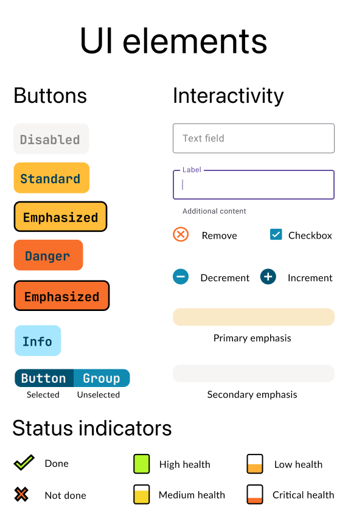Open the Button segment of the group

pos(43,378)
